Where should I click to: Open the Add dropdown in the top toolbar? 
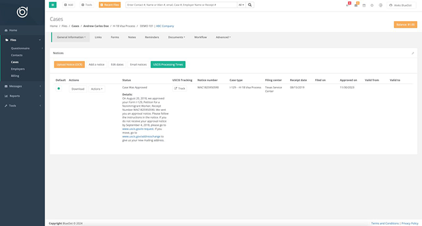[69, 5]
